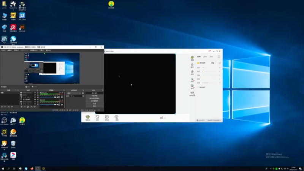Toggle the unchecked checkbox below beauty sliders
The width and height of the screenshot is (304, 171).
pos(198,87)
